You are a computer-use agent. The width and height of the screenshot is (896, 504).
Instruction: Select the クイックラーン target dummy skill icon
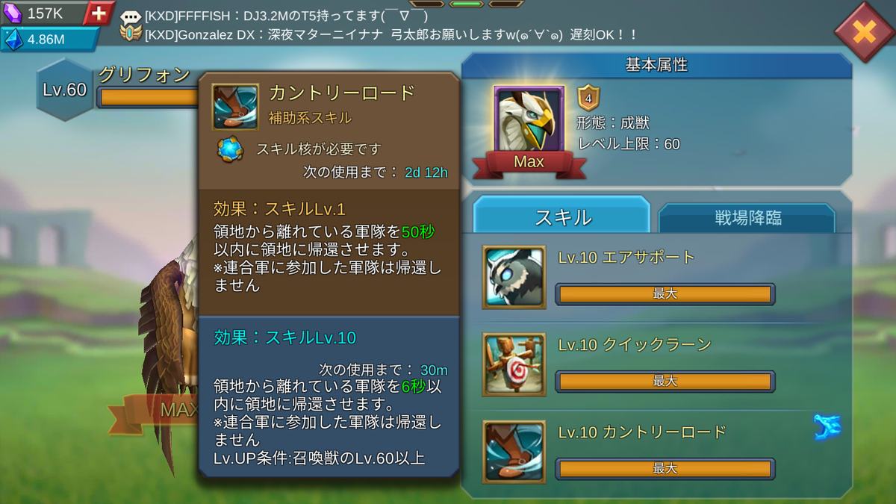point(514,364)
